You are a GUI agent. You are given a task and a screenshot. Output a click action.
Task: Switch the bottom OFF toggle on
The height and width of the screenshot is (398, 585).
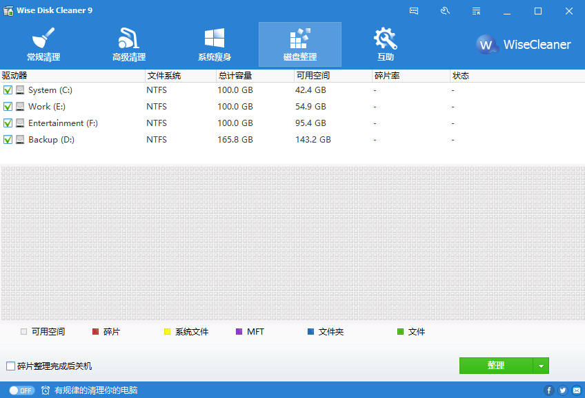coord(21,389)
